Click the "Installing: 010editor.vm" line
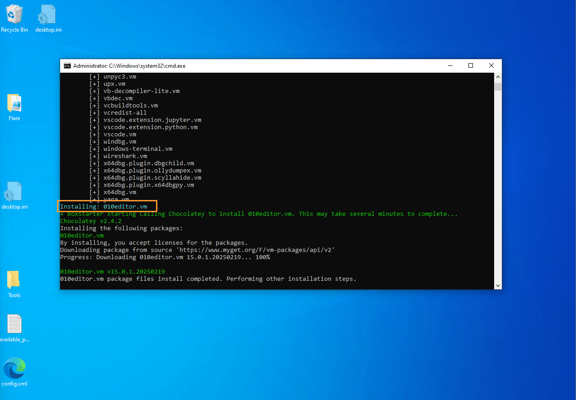The image size is (576, 400). point(104,207)
